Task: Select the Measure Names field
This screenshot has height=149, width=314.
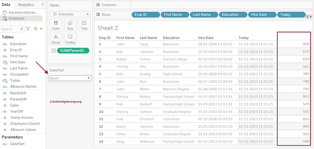Action: pyautogui.click(x=23, y=86)
